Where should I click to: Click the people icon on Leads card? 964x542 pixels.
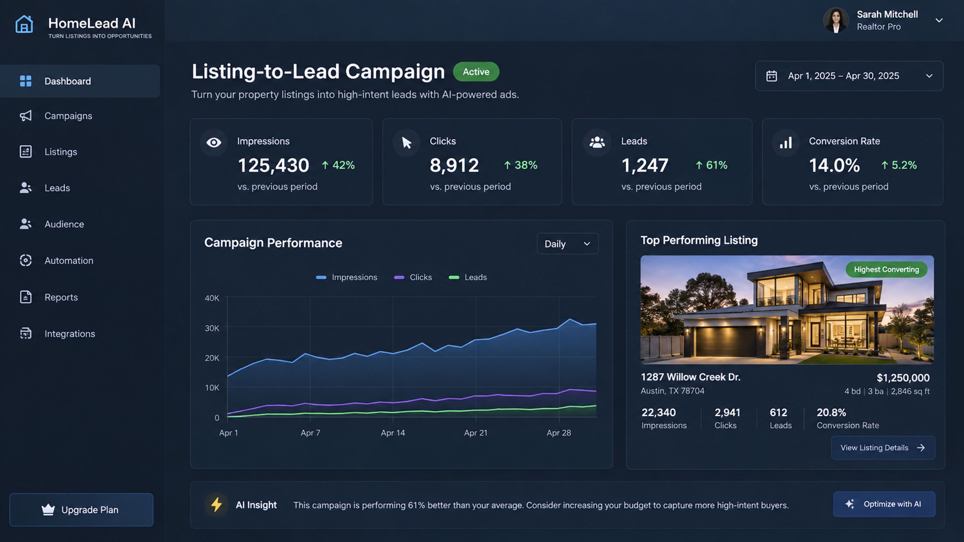point(597,142)
